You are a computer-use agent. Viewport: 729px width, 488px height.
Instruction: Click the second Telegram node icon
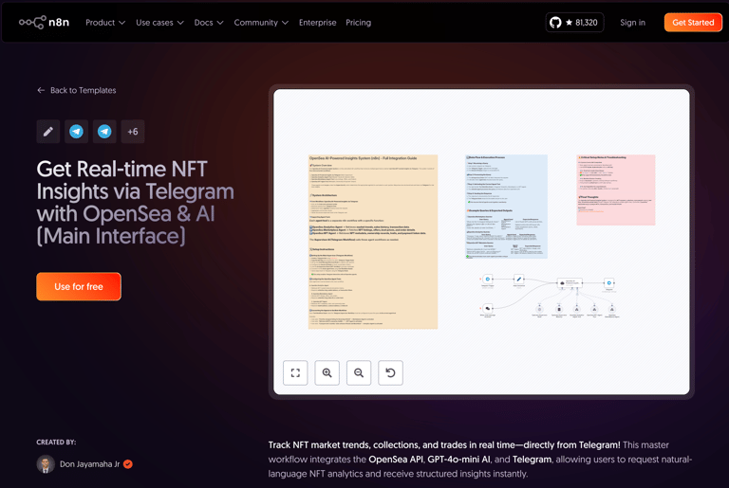(x=104, y=132)
